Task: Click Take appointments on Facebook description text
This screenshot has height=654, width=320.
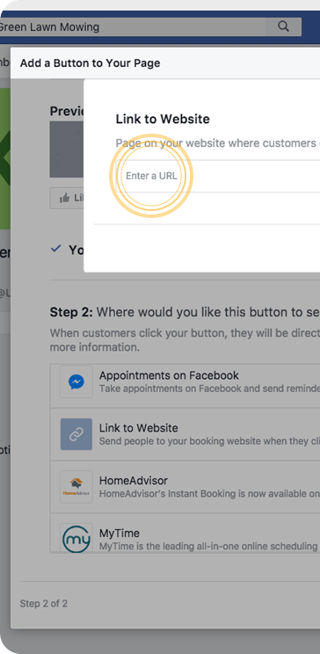Action: (209, 389)
